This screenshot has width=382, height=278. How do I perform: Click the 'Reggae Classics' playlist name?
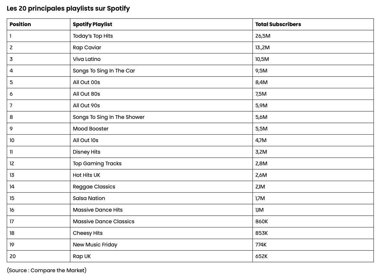[94, 187]
